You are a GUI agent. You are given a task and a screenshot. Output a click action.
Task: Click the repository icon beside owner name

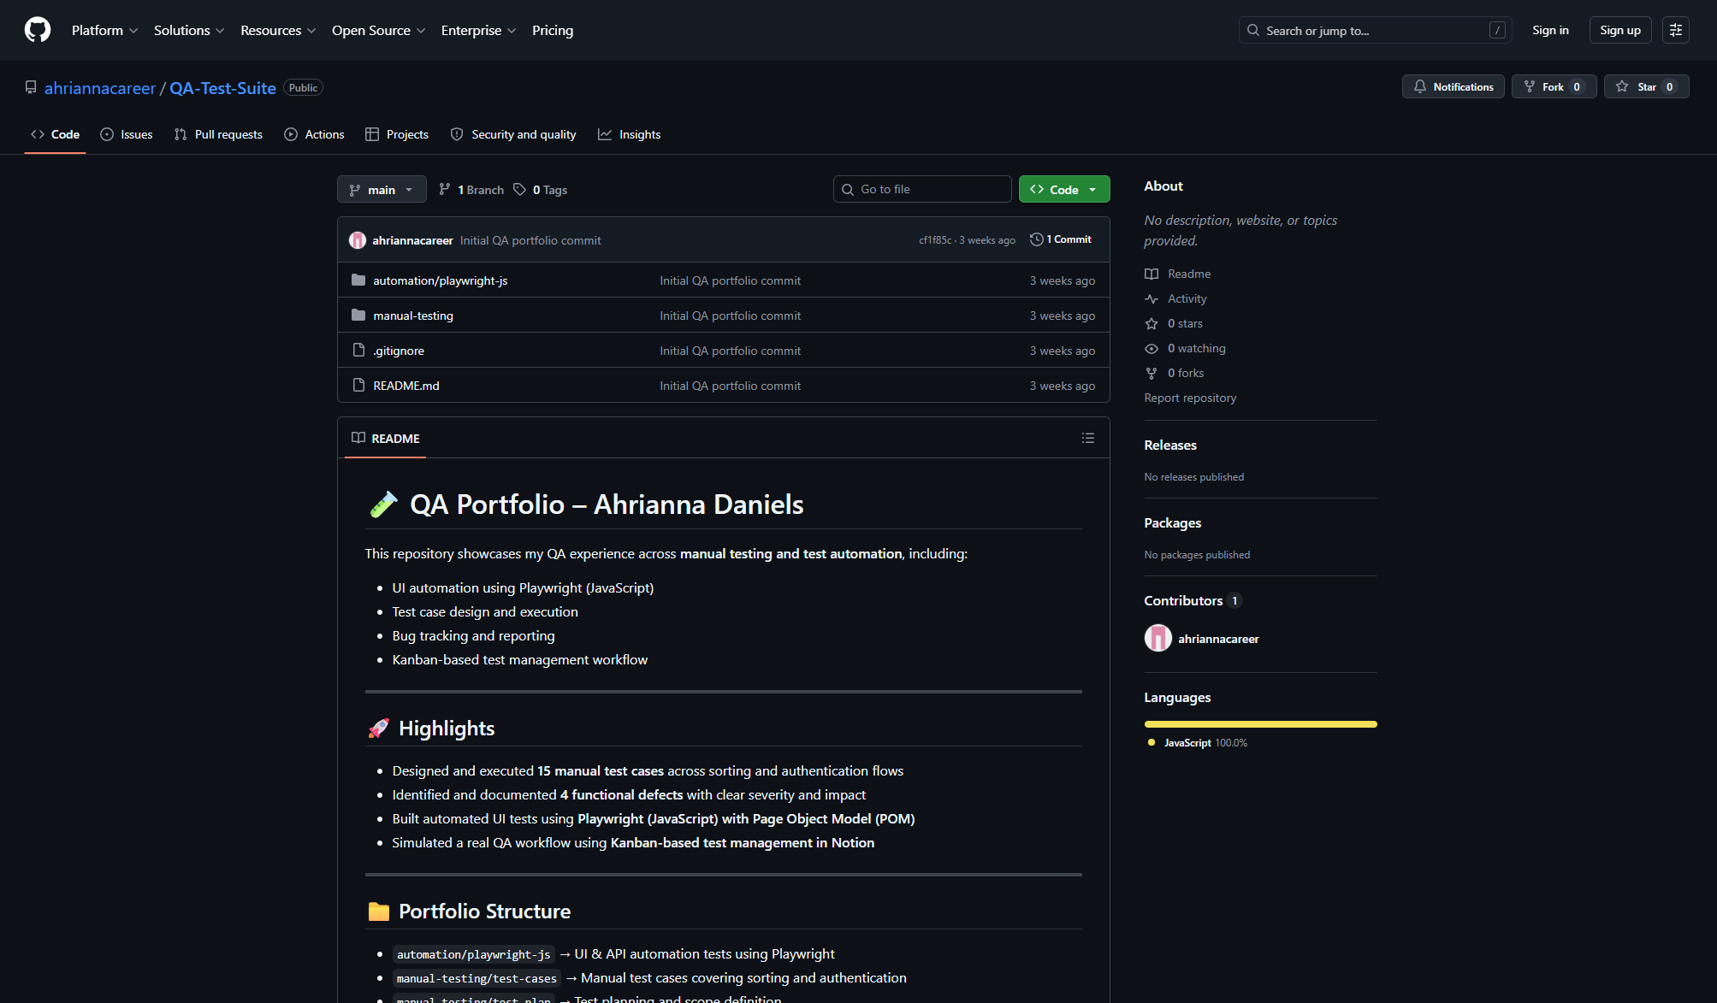(31, 87)
